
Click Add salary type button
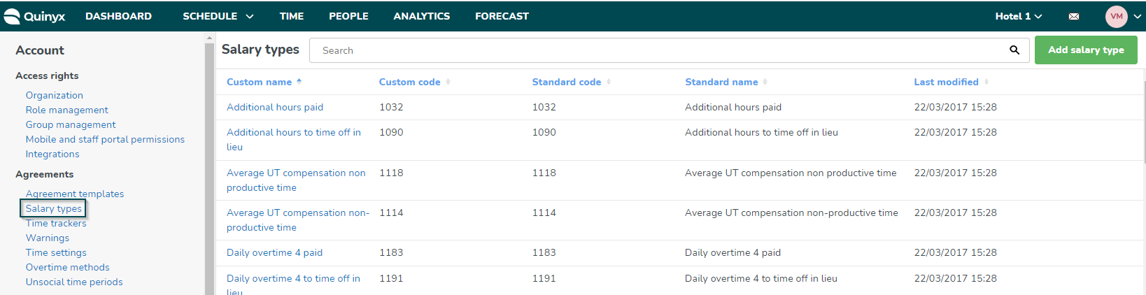[1086, 50]
